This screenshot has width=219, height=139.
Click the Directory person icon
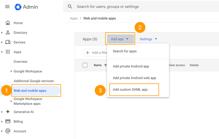point(8,32)
